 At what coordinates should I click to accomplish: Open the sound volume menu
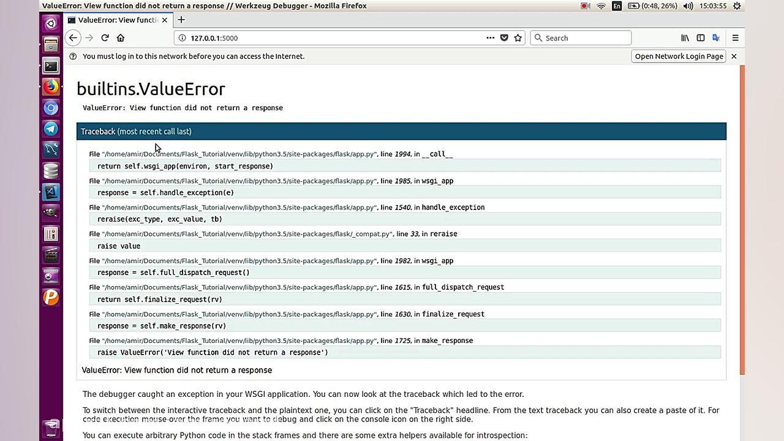pyautogui.click(x=688, y=6)
